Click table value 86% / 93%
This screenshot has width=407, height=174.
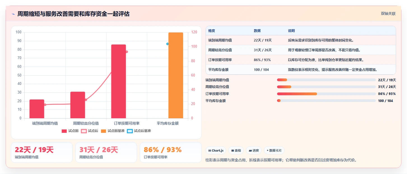pyautogui.click(x=262, y=60)
